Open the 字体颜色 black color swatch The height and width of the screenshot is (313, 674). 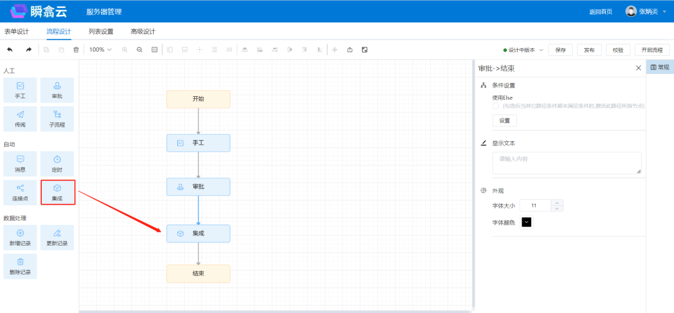(526, 222)
